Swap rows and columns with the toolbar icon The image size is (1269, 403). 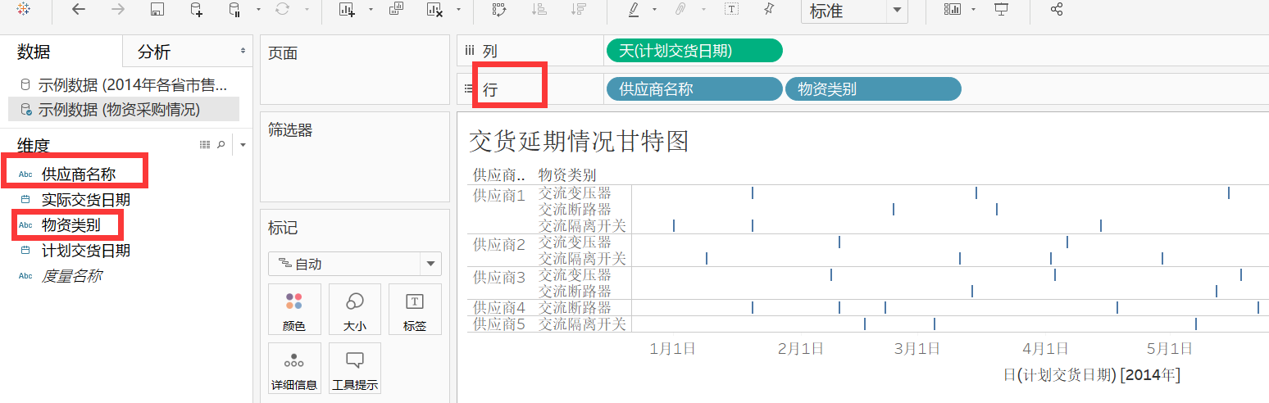click(499, 10)
